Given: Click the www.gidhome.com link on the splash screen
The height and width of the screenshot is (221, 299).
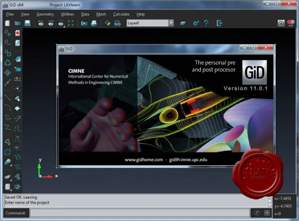Looking at the screenshot, I should point(144,160).
